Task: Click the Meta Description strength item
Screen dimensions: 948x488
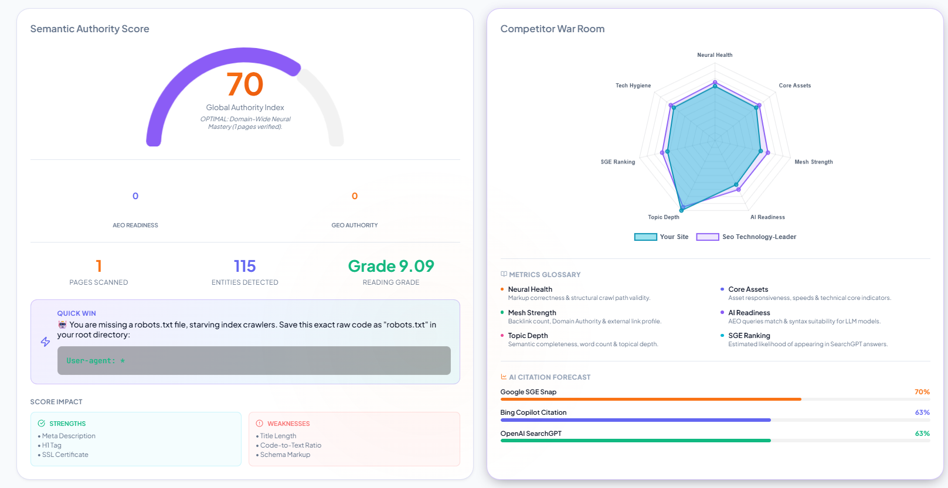Action: click(68, 436)
